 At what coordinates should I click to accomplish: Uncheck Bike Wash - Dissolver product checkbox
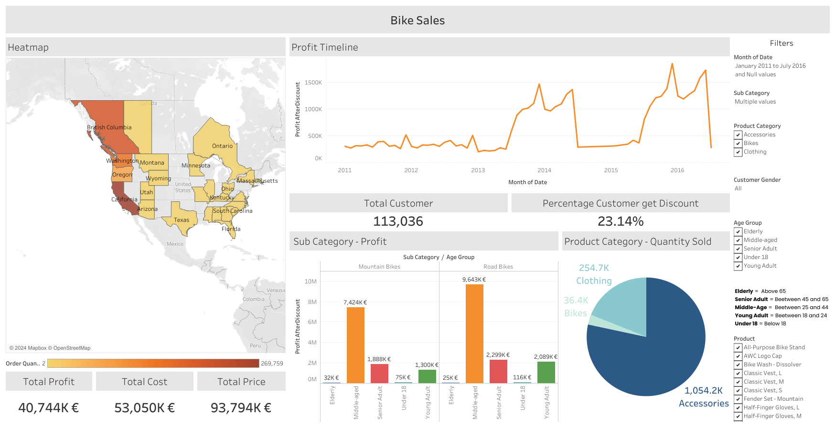738,365
